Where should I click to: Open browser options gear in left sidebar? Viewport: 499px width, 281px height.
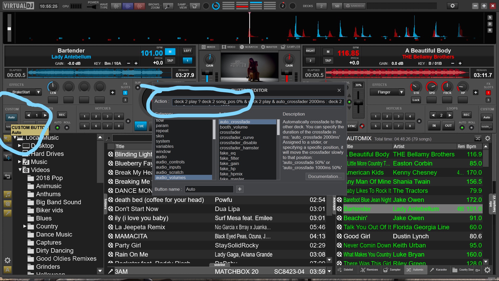(x=7, y=260)
